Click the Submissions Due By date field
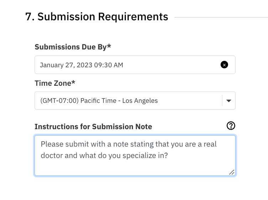This screenshot has width=268, height=200. 135,65
